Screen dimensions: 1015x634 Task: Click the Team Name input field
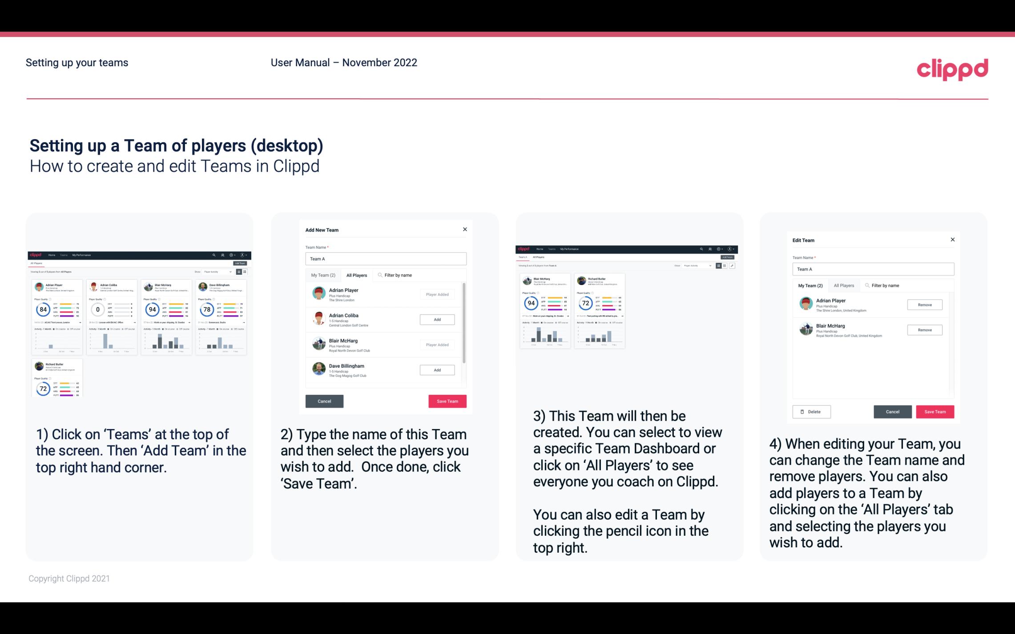386,259
